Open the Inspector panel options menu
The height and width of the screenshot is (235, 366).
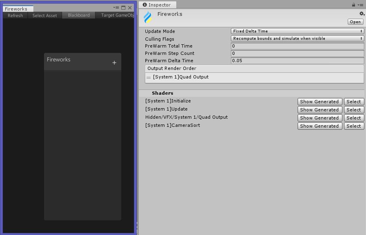coord(360,5)
